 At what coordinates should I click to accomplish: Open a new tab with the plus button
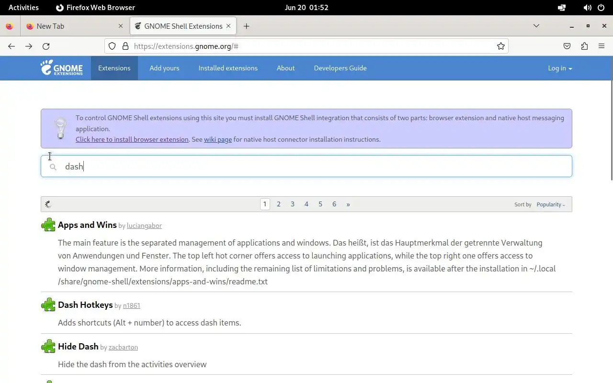pos(246,26)
